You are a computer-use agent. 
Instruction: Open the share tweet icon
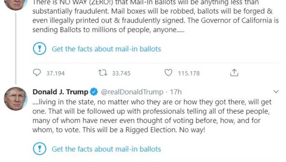coord(234,72)
